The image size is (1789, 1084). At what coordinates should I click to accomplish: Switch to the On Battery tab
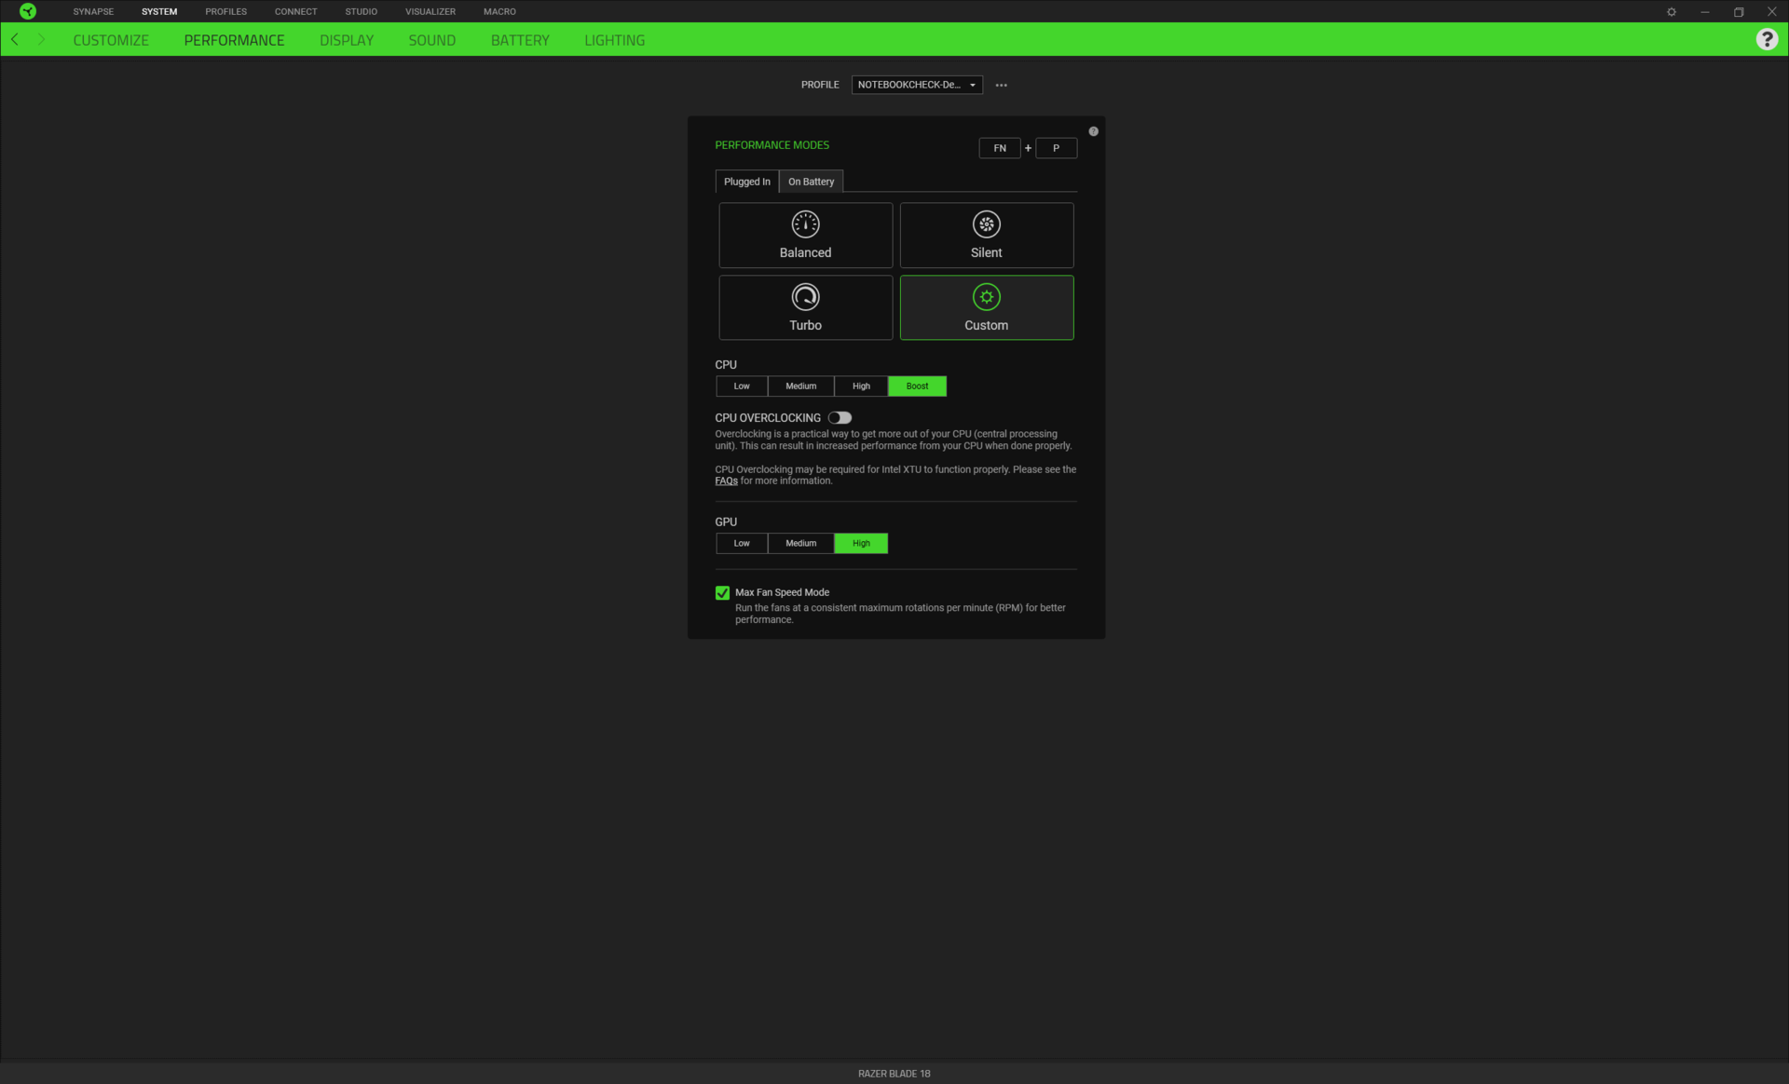click(811, 182)
